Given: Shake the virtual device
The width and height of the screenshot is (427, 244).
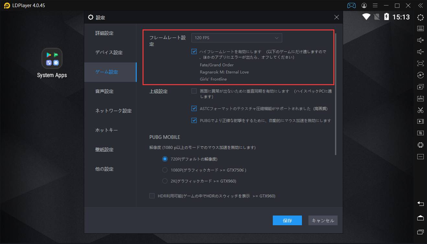Looking at the screenshot, I should point(420,145).
